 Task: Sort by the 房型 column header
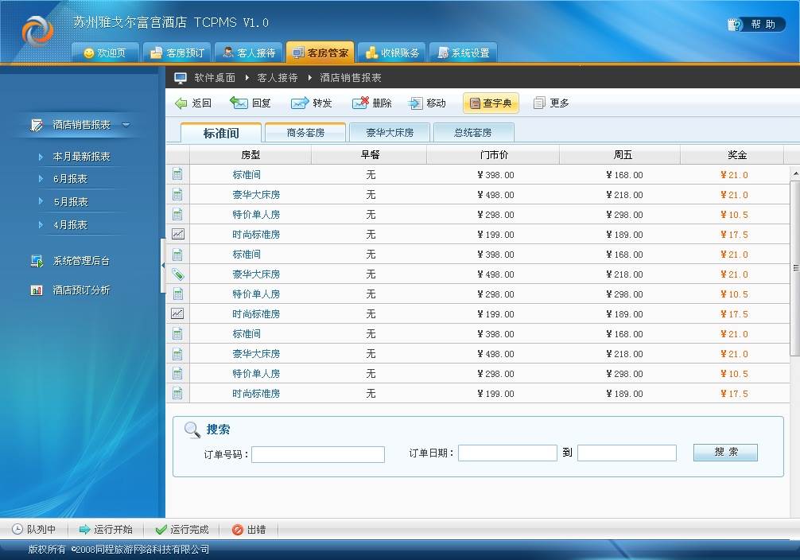coord(250,154)
